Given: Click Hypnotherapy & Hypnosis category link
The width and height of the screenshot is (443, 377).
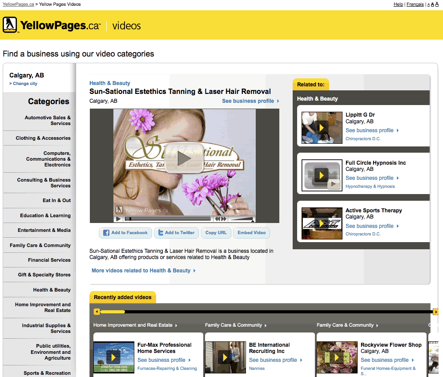Looking at the screenshot, I should [x=370, y=186].
